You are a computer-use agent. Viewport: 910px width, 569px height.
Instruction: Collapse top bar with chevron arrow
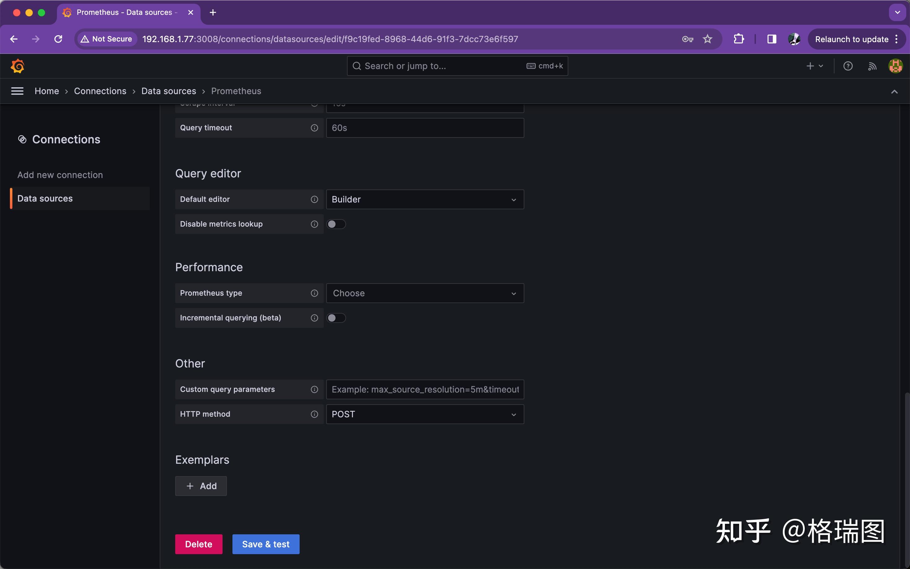tap(894, 91)
